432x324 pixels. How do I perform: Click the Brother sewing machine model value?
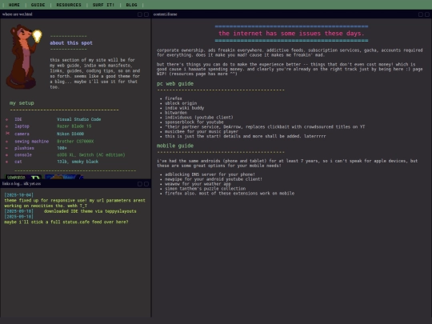point(75,142)
